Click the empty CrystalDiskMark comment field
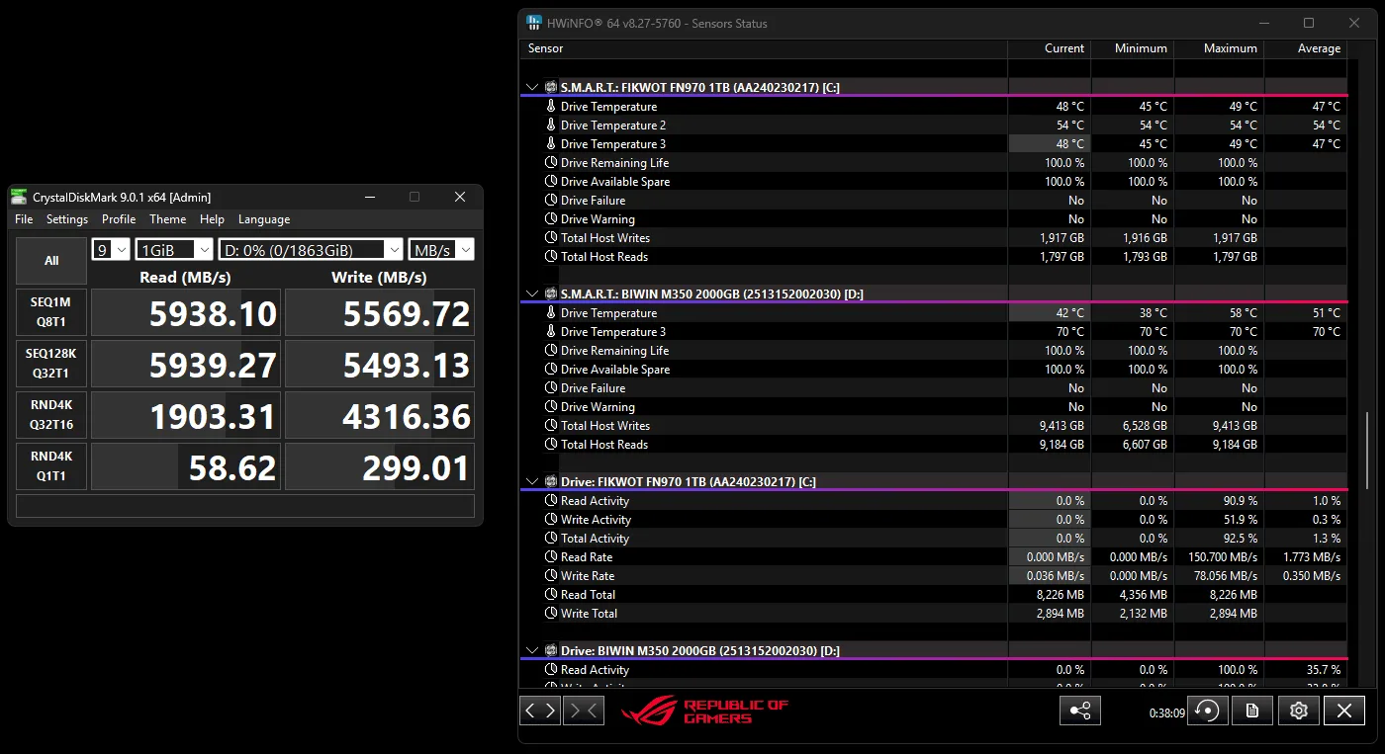Image resolution: width=1385 pixels, height=754 pixels. pyautogui.click(x=245, y=506)
